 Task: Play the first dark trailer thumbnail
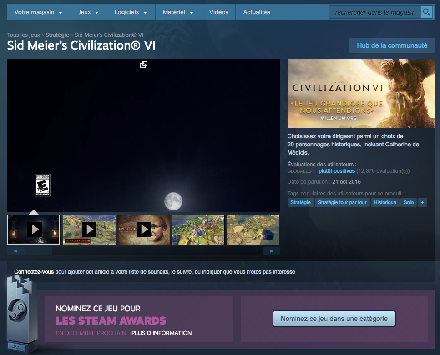pos(34,230)
